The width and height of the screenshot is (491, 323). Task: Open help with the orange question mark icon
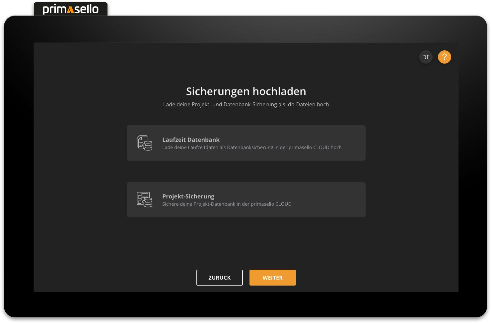point(445,57)
